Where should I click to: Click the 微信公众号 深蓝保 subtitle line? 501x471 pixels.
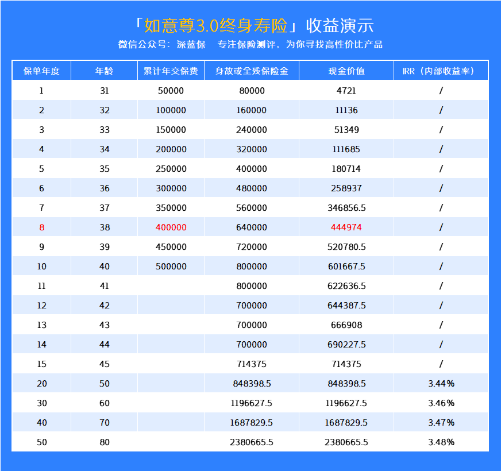tap(250, 45)
